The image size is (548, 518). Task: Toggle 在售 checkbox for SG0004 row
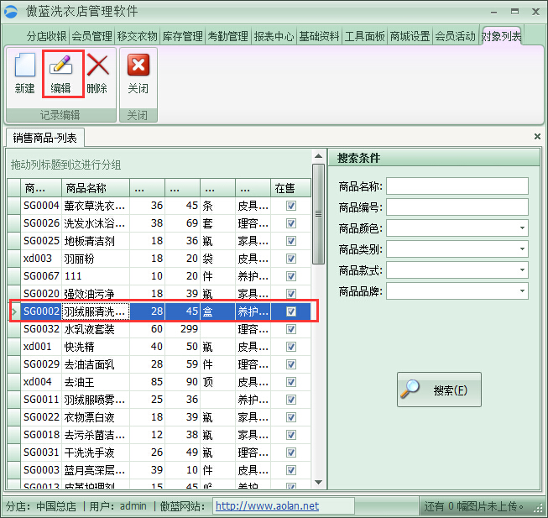click(x=291, y=206)
